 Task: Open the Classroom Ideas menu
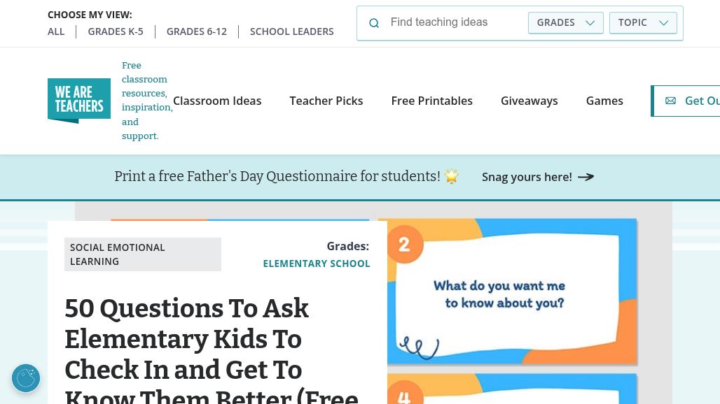click(217, 101)
